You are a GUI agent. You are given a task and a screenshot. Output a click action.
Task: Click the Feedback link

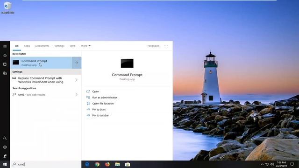point(153,46)
